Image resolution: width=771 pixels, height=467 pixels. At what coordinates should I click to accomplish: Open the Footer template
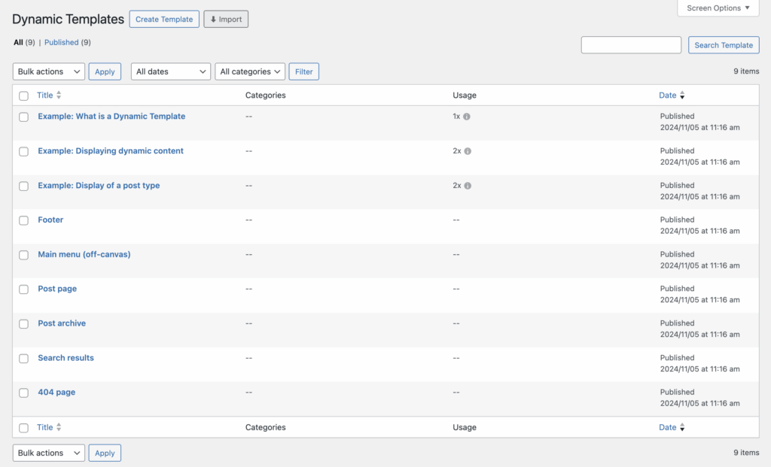pyautogui.click(x=50, y=220)
